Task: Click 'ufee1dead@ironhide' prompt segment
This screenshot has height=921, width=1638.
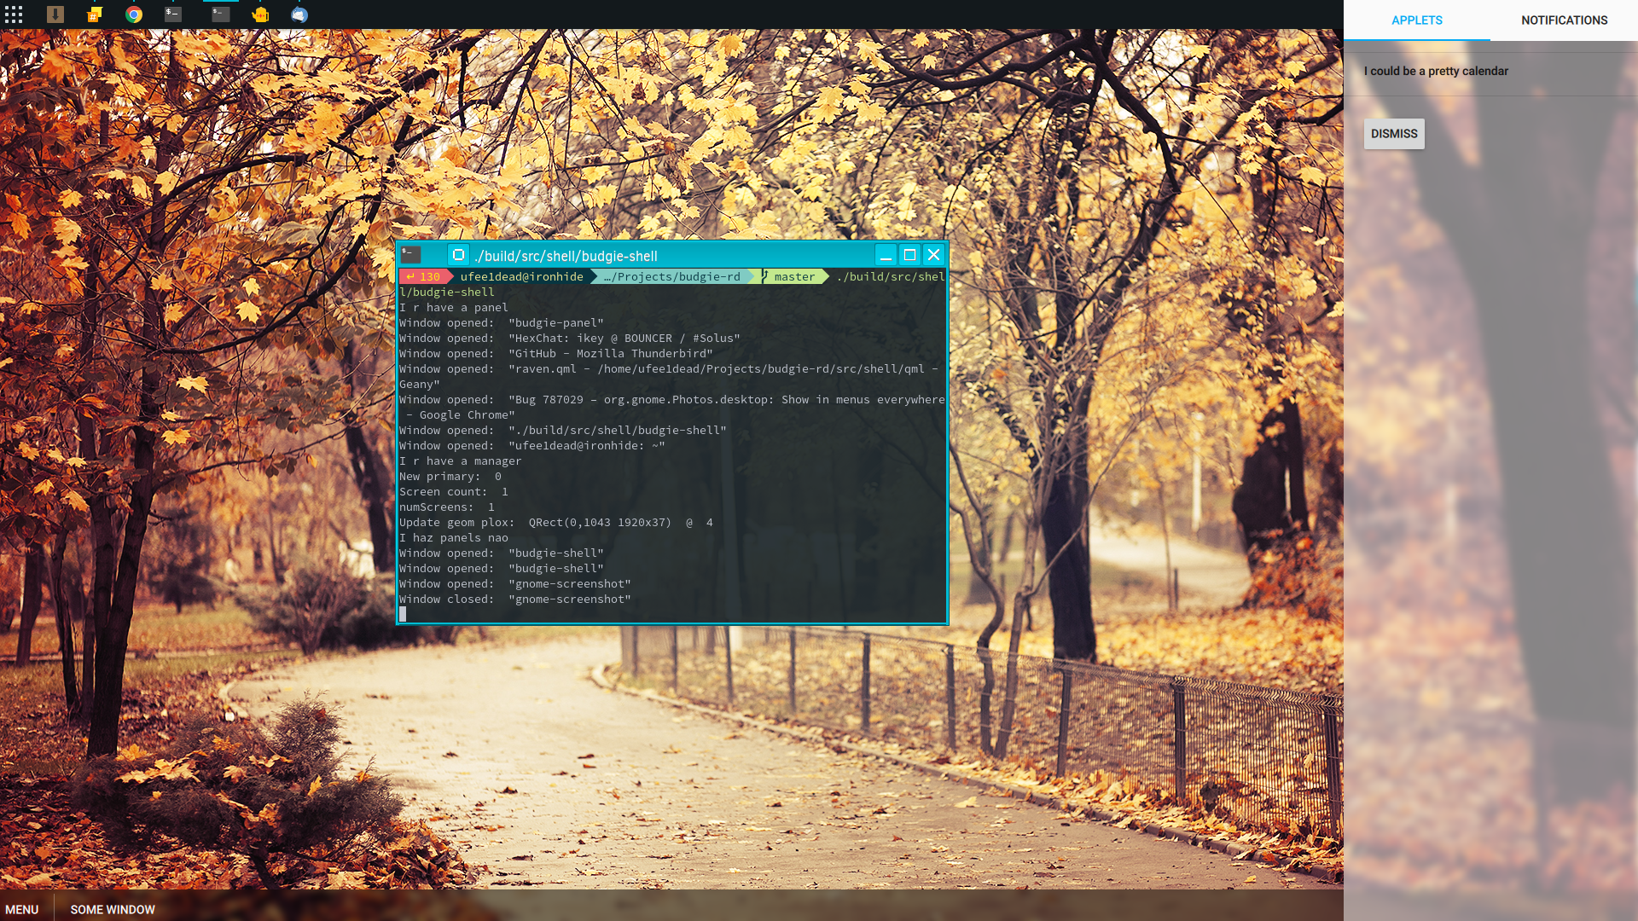Action: pyautogui.click(x=522, y=276)
